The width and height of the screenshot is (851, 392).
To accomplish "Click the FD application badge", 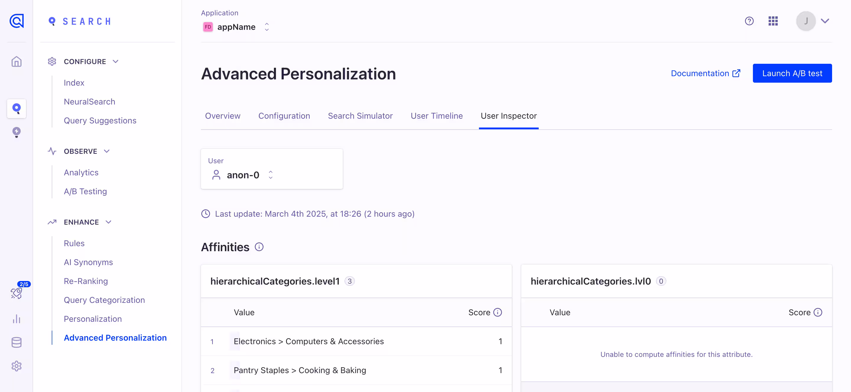I will tap(208, 27).
